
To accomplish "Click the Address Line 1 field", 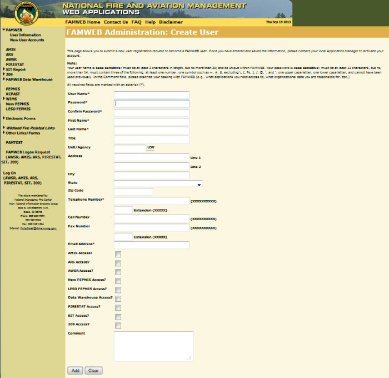I will 152,157.
